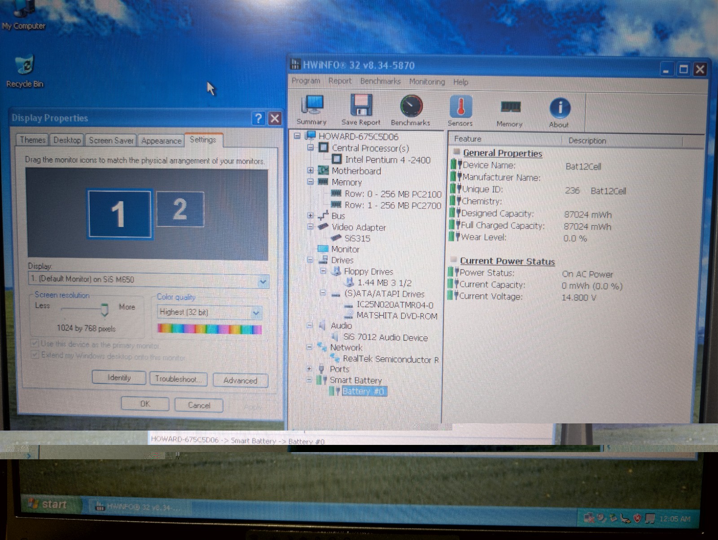This screenshot has width=718, height=540.
Task: Open the Monitoring menu
Action: coord(427,82)
